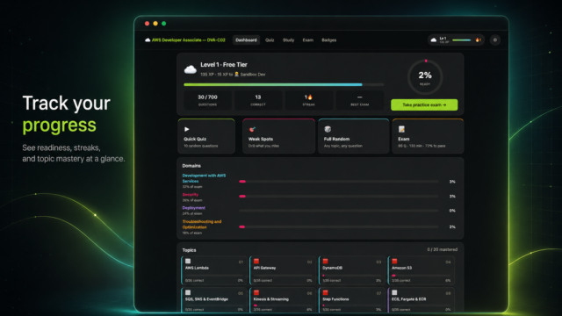Click the cloud logo beside AWS Developer Associate

pyautogui.click(x=148, y=39)
